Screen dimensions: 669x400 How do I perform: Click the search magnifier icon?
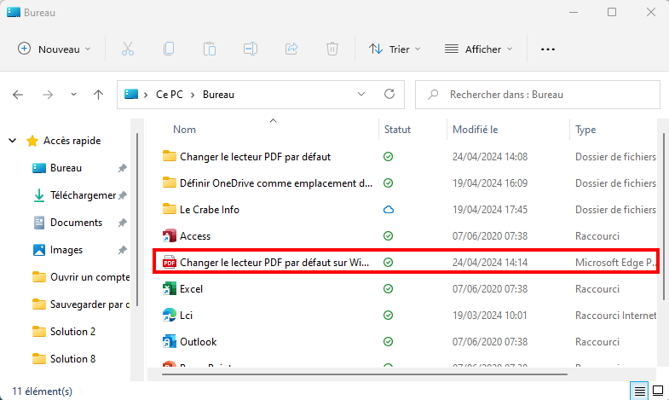coord(433,95)
